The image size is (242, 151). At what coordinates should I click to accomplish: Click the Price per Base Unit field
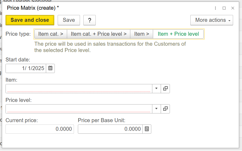pos(110,129)
